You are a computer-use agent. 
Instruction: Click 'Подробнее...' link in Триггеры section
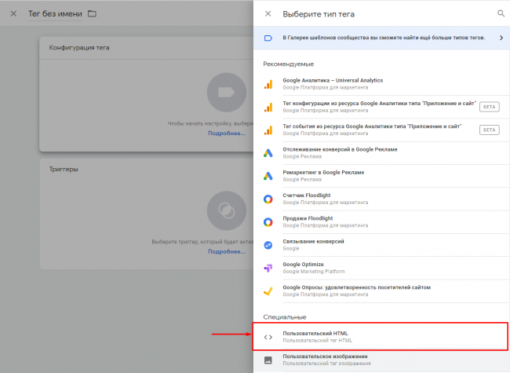225,252
